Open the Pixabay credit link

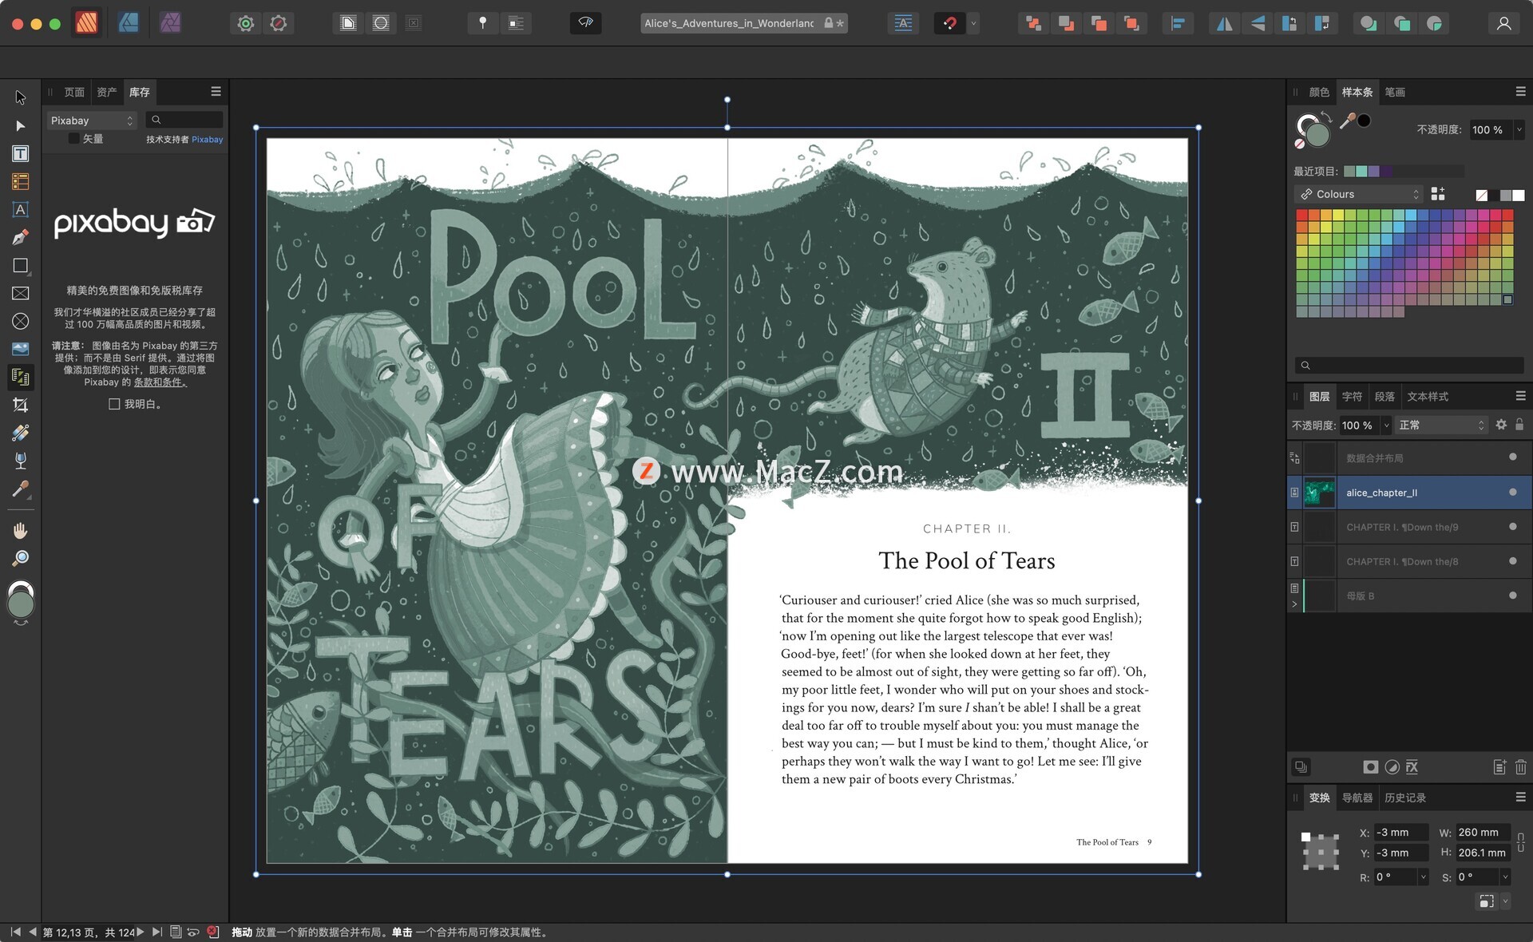[x=207, y=140]
